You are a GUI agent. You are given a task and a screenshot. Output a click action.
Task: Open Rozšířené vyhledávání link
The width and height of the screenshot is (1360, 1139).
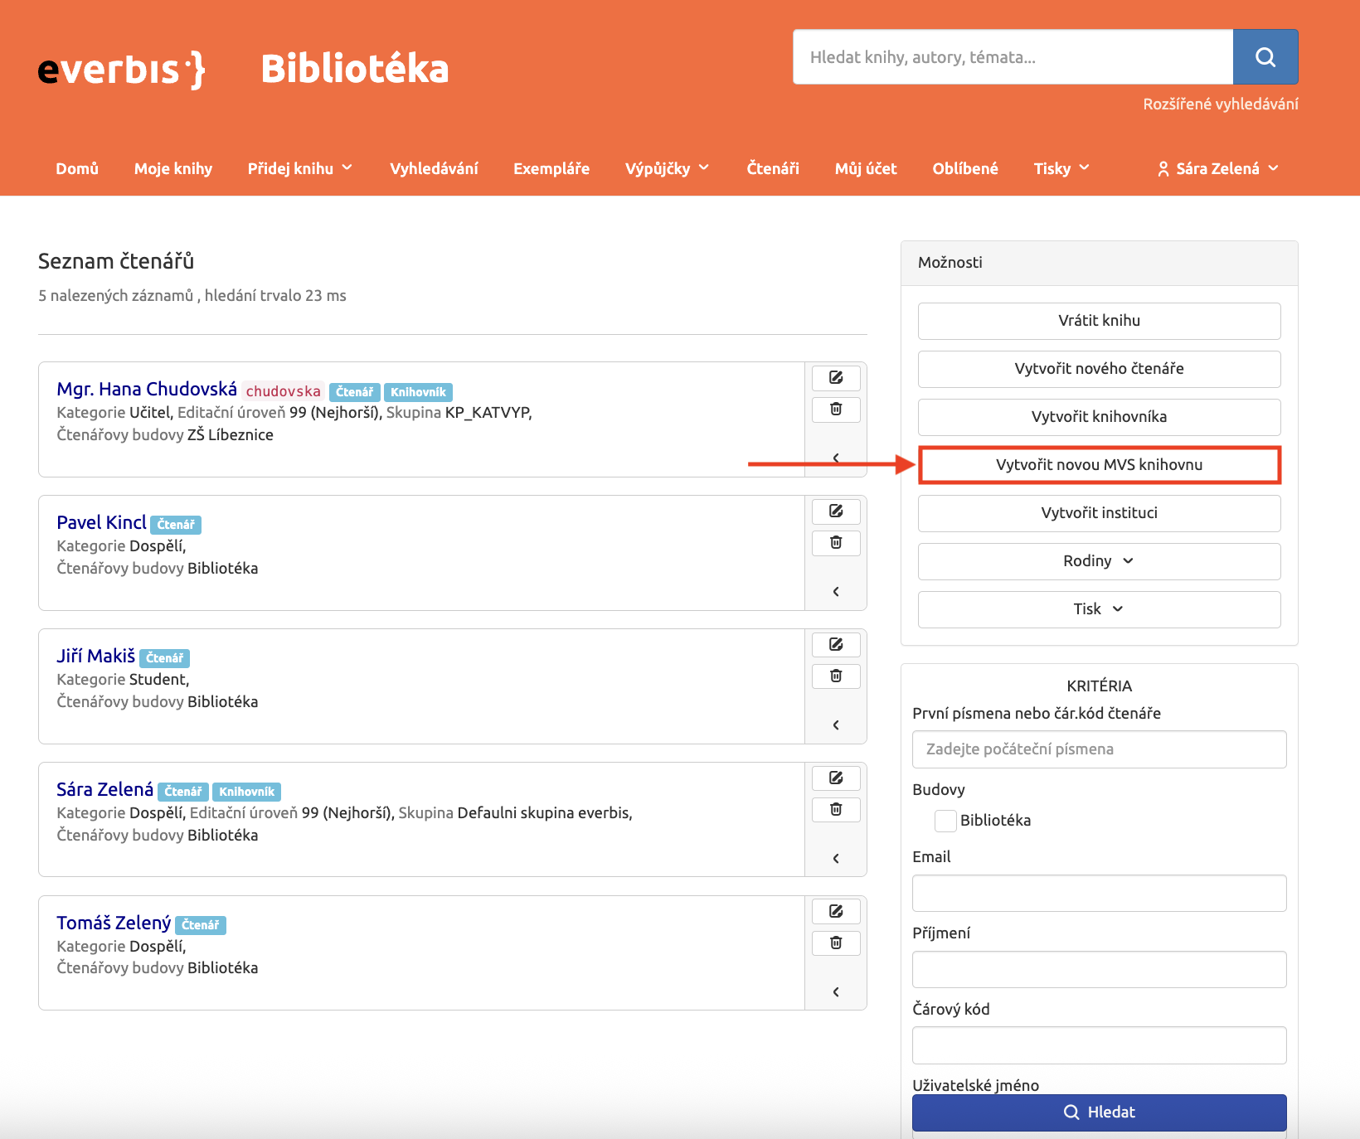click(1221, 104)
